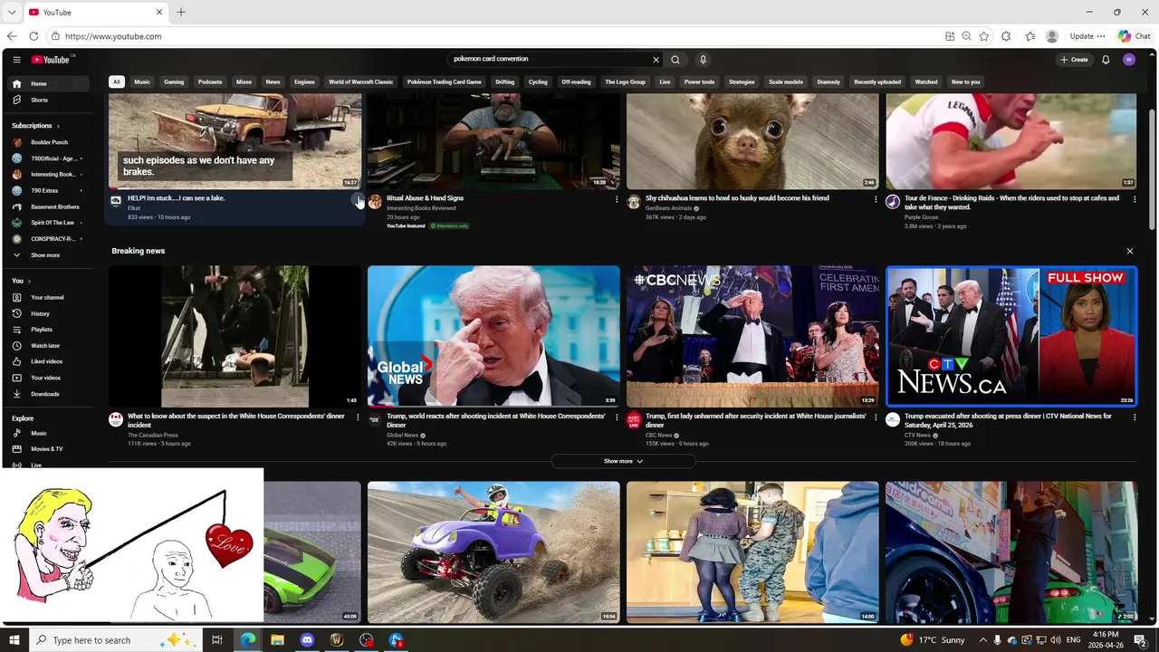Open Your videos in the sidebar
This screenshot has height=652, width=1159.
(x=50, y=378)
